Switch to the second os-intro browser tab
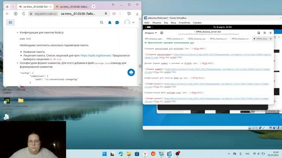The width and height of the screenshot is (282, 158). 72,7
